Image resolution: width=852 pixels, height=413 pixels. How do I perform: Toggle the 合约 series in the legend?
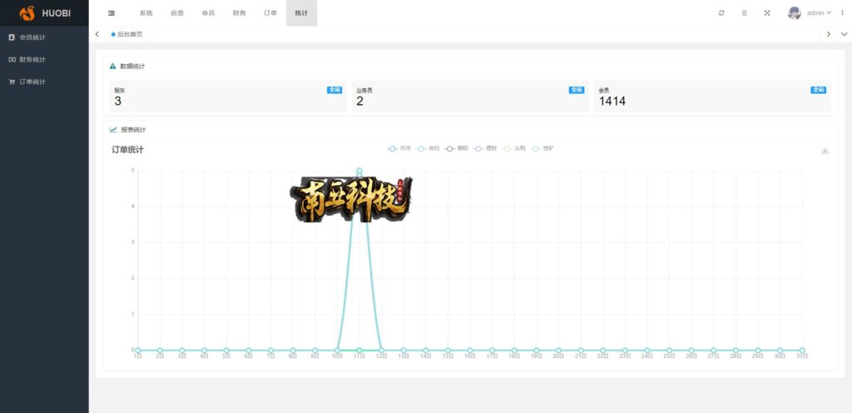tap(428, 148)
